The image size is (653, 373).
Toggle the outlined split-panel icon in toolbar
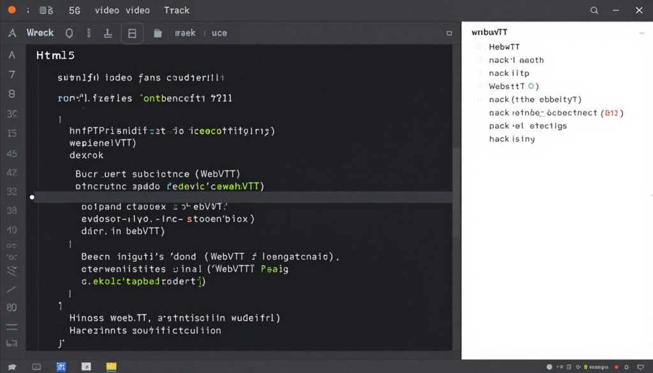coord(132,33)
